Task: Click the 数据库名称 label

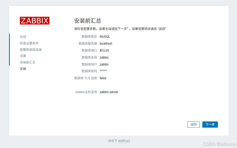Action: [89, 57]
